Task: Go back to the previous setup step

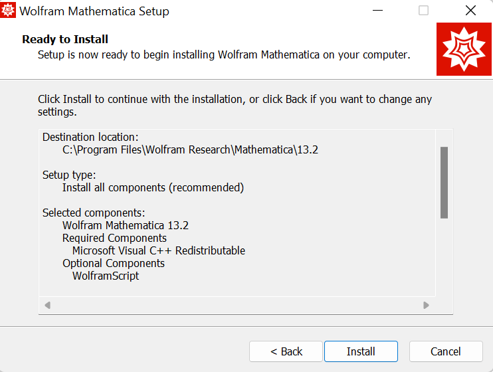Action: [286, 351]
